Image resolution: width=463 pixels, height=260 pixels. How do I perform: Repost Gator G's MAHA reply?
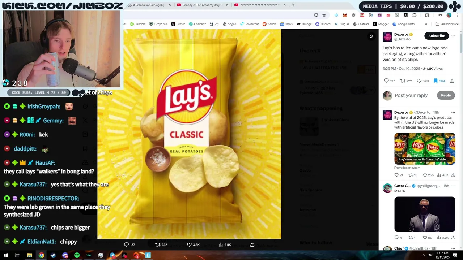[x=412, y=238]
